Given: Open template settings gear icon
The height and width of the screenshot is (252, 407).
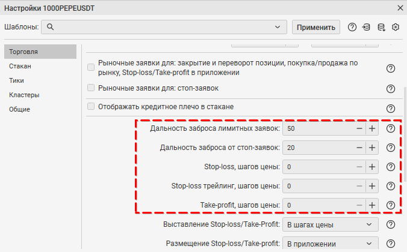Looking at the screenshot, I should tap(396, 27).
